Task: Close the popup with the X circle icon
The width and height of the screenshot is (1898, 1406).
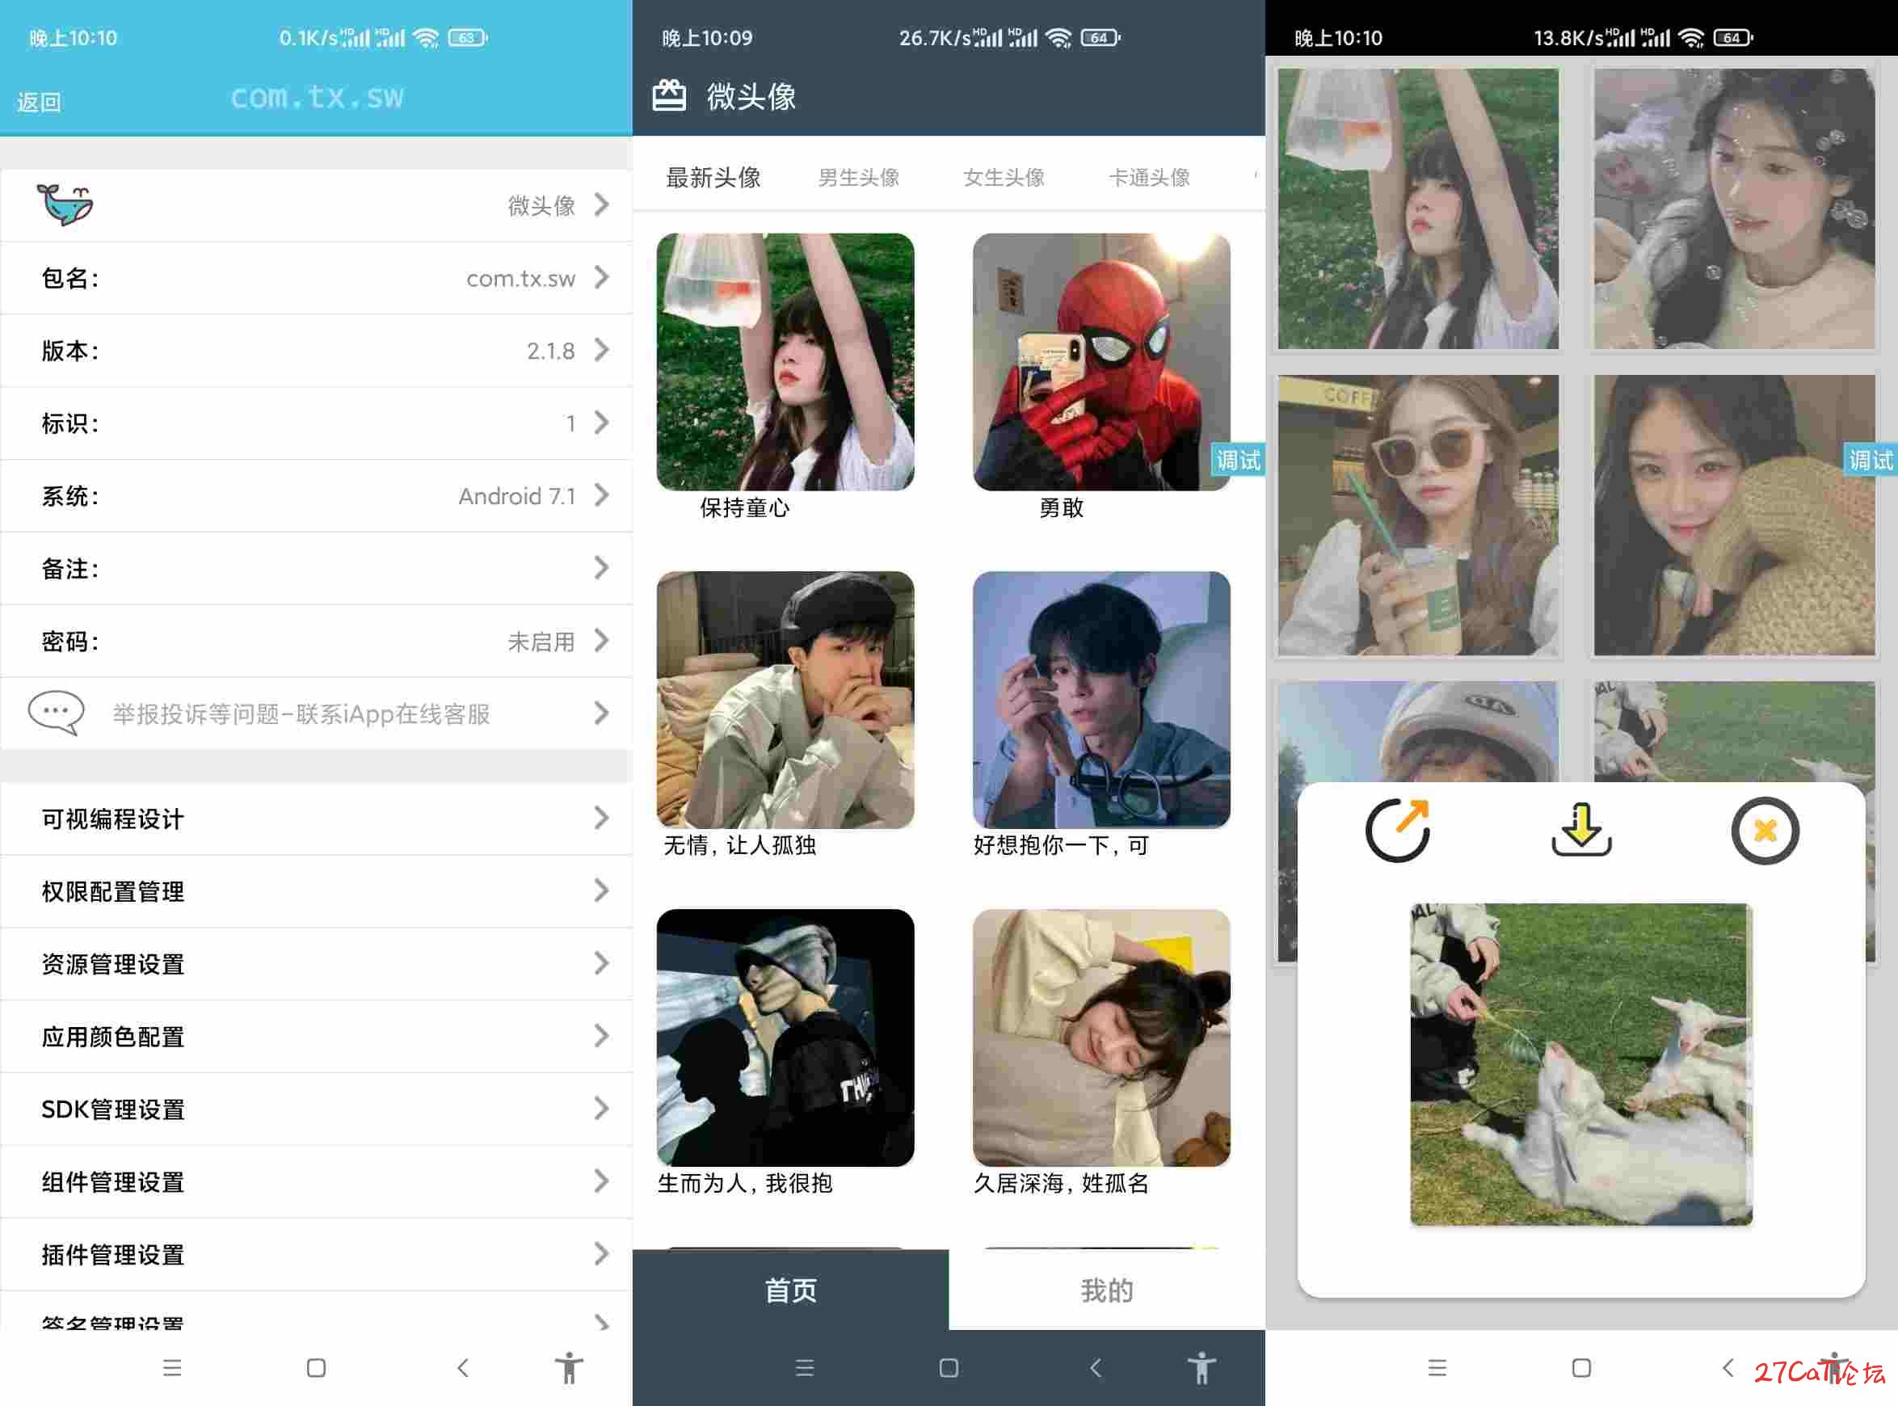Action: click(1765, 831)
